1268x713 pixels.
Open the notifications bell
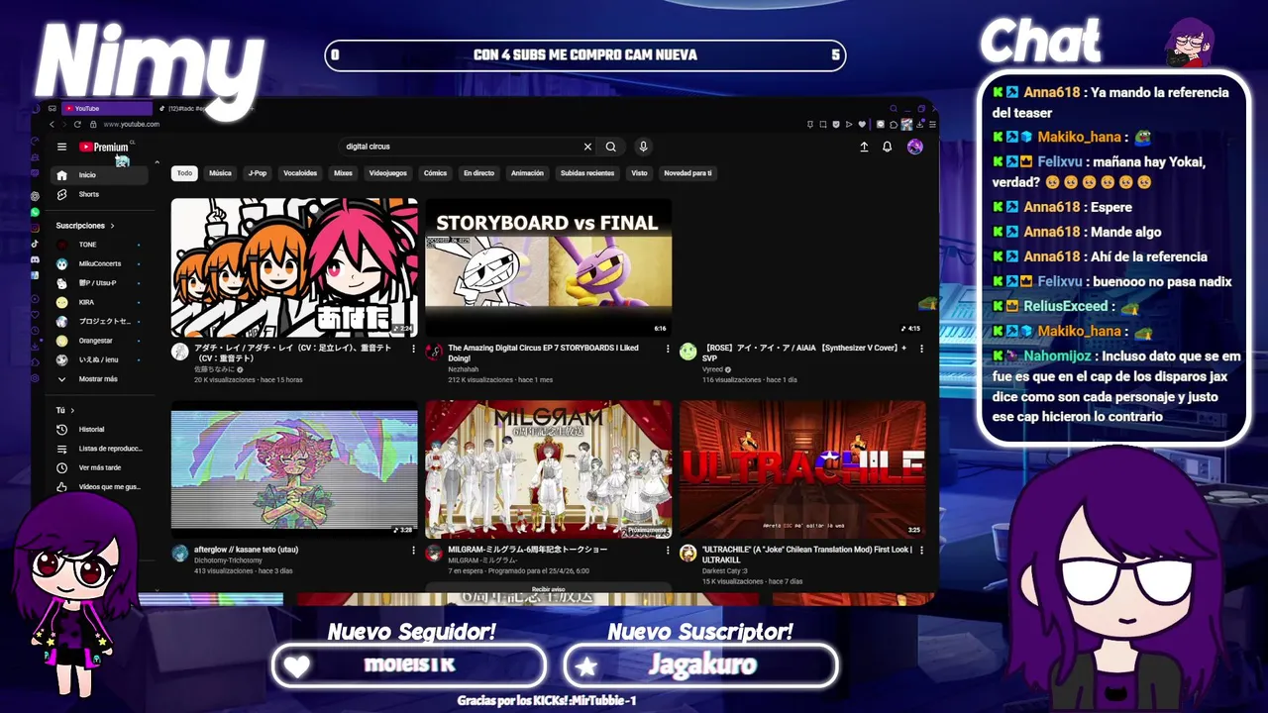click(x=888, y=147)
